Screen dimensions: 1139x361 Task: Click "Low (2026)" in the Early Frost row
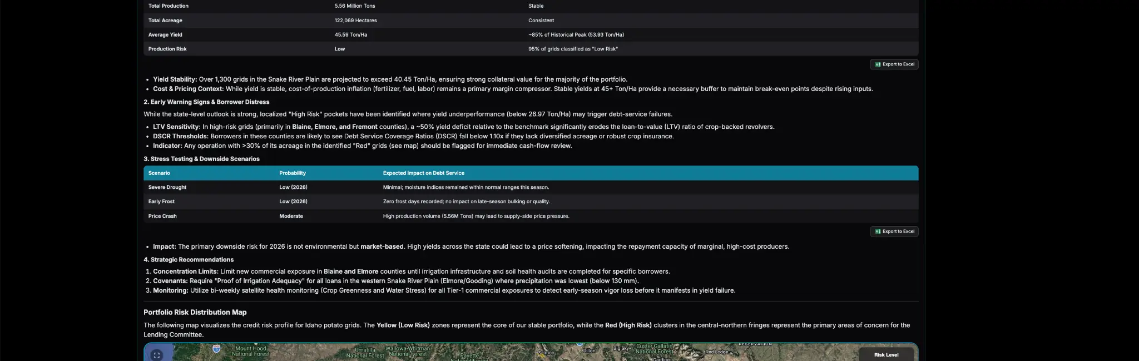(x=293, y=202)
